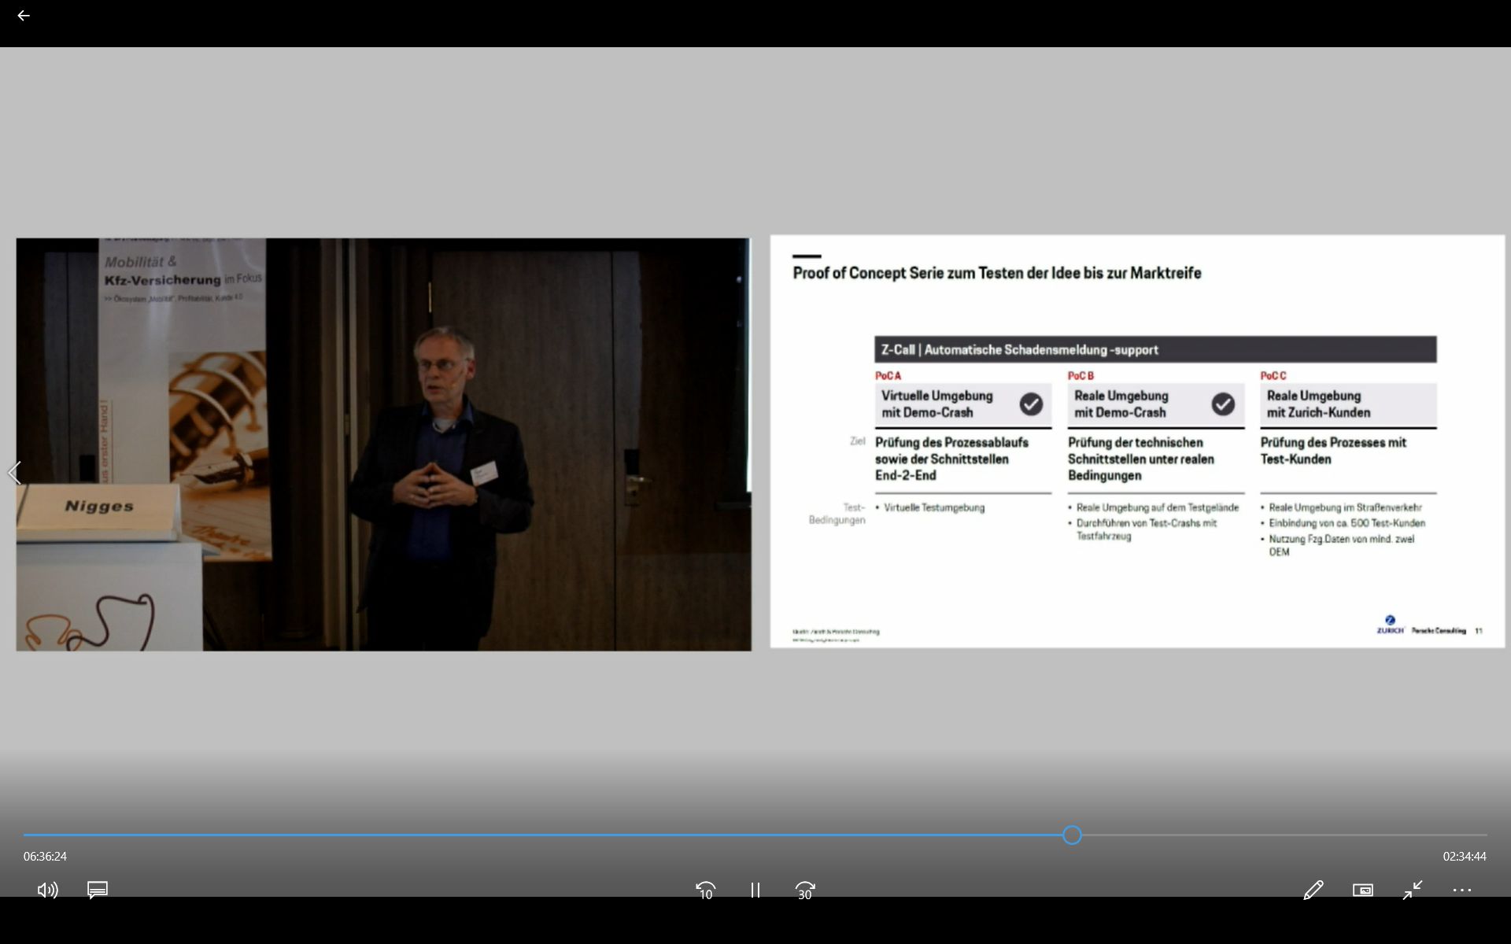Click the unplayed part of the progress bar
The width and height of the screenshot is (1511, 944).
[x=1275, y=835]
